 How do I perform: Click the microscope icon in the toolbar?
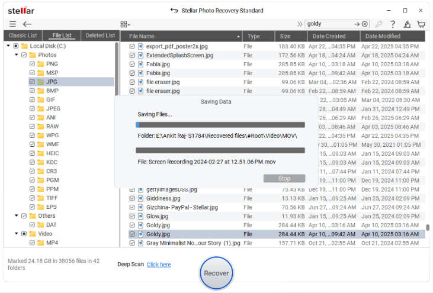(x=407, y=24)
